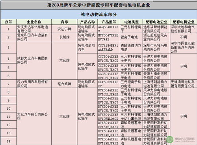Click the title '第289批新车公示中新能源专用车配套电池电机企业'
197x145 pixels.
pyautogui.click(x=98, y=5)
